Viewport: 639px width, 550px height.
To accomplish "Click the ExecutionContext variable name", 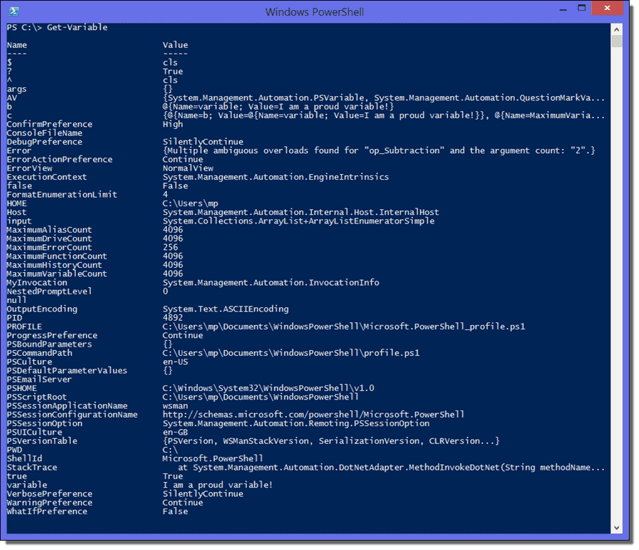I will point(47,177).
